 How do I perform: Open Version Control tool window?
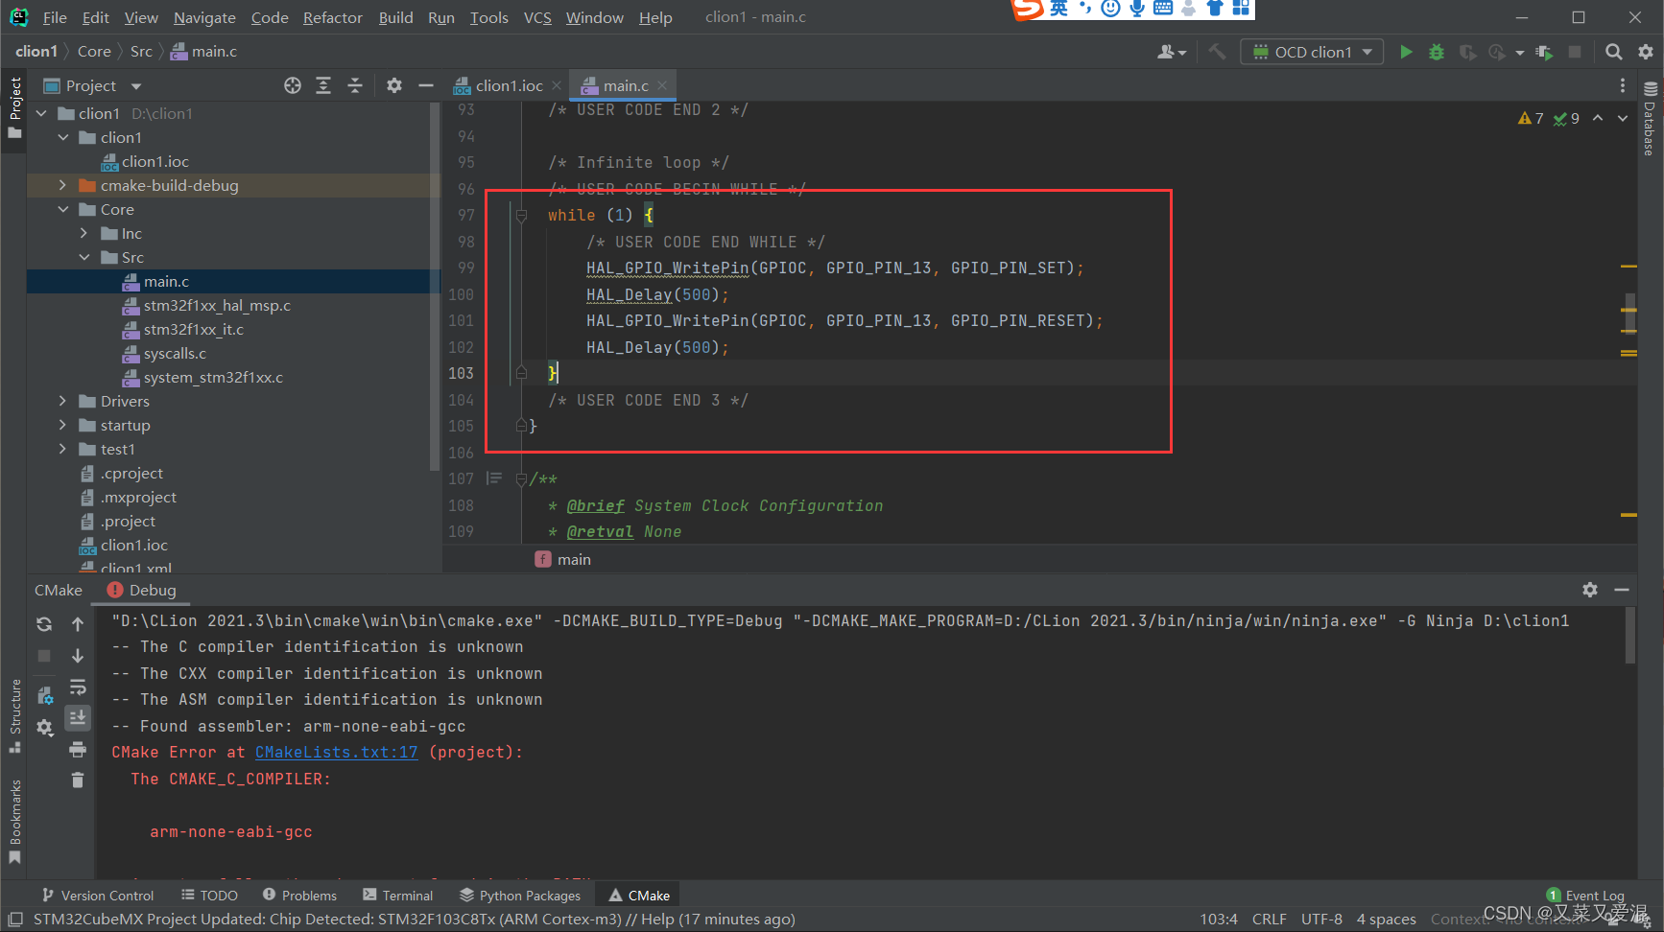(x=97, y=896)
